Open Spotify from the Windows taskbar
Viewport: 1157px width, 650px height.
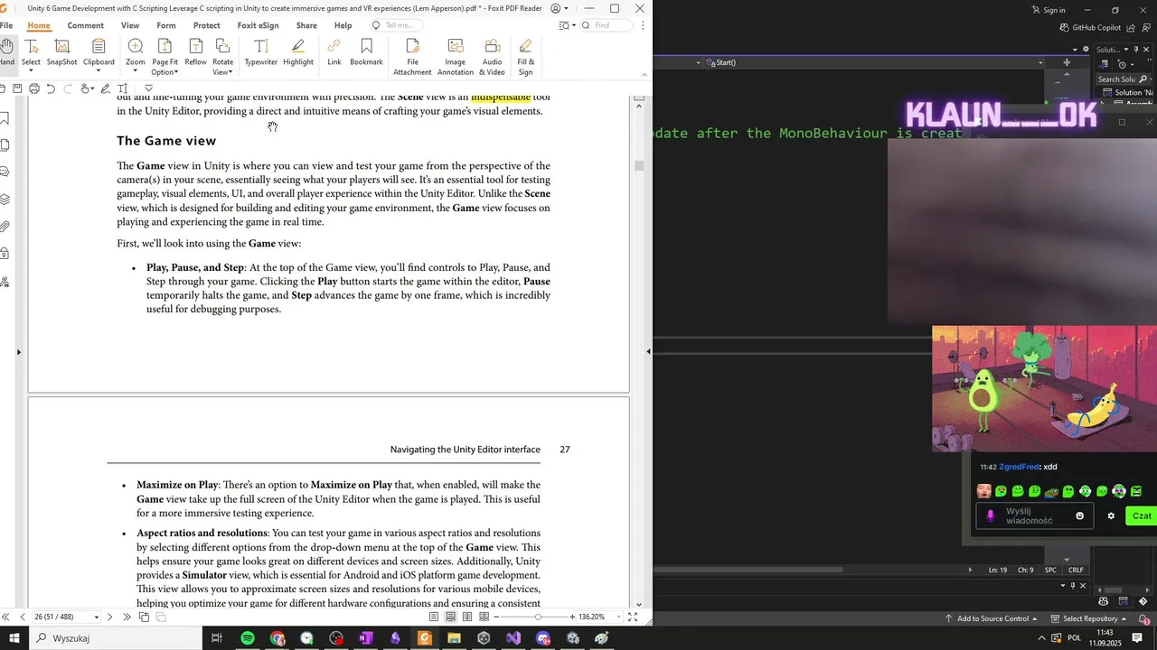[248, 638]
